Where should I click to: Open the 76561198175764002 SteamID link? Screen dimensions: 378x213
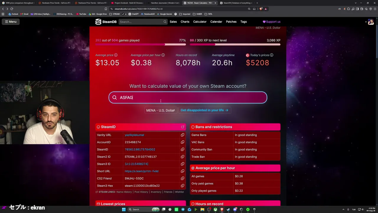[140, 149]
